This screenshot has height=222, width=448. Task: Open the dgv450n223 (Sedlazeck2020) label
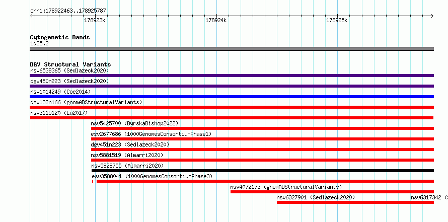pyautogui.click(x=69, y=81)
